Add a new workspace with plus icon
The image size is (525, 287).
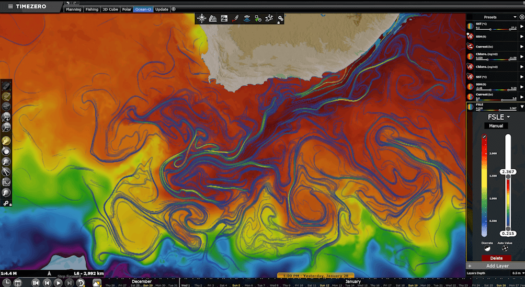174,9
